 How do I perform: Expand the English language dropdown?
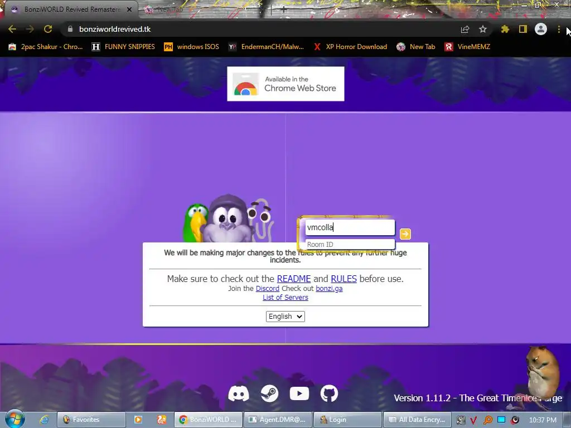[x=285, y=317]
